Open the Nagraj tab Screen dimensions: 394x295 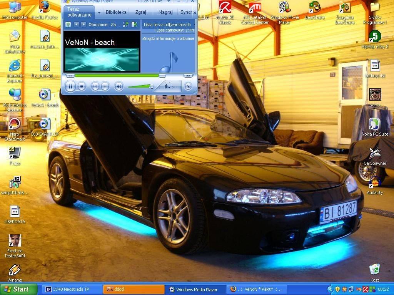point(165,12)
